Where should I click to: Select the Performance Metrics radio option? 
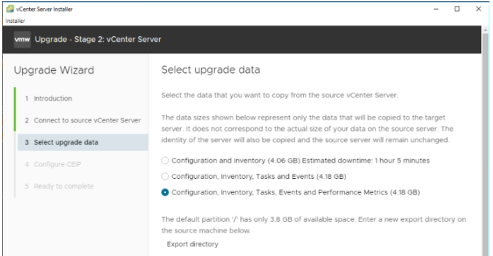(165, 192)
